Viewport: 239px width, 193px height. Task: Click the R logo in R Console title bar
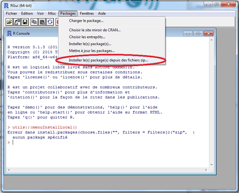(9, 33)
